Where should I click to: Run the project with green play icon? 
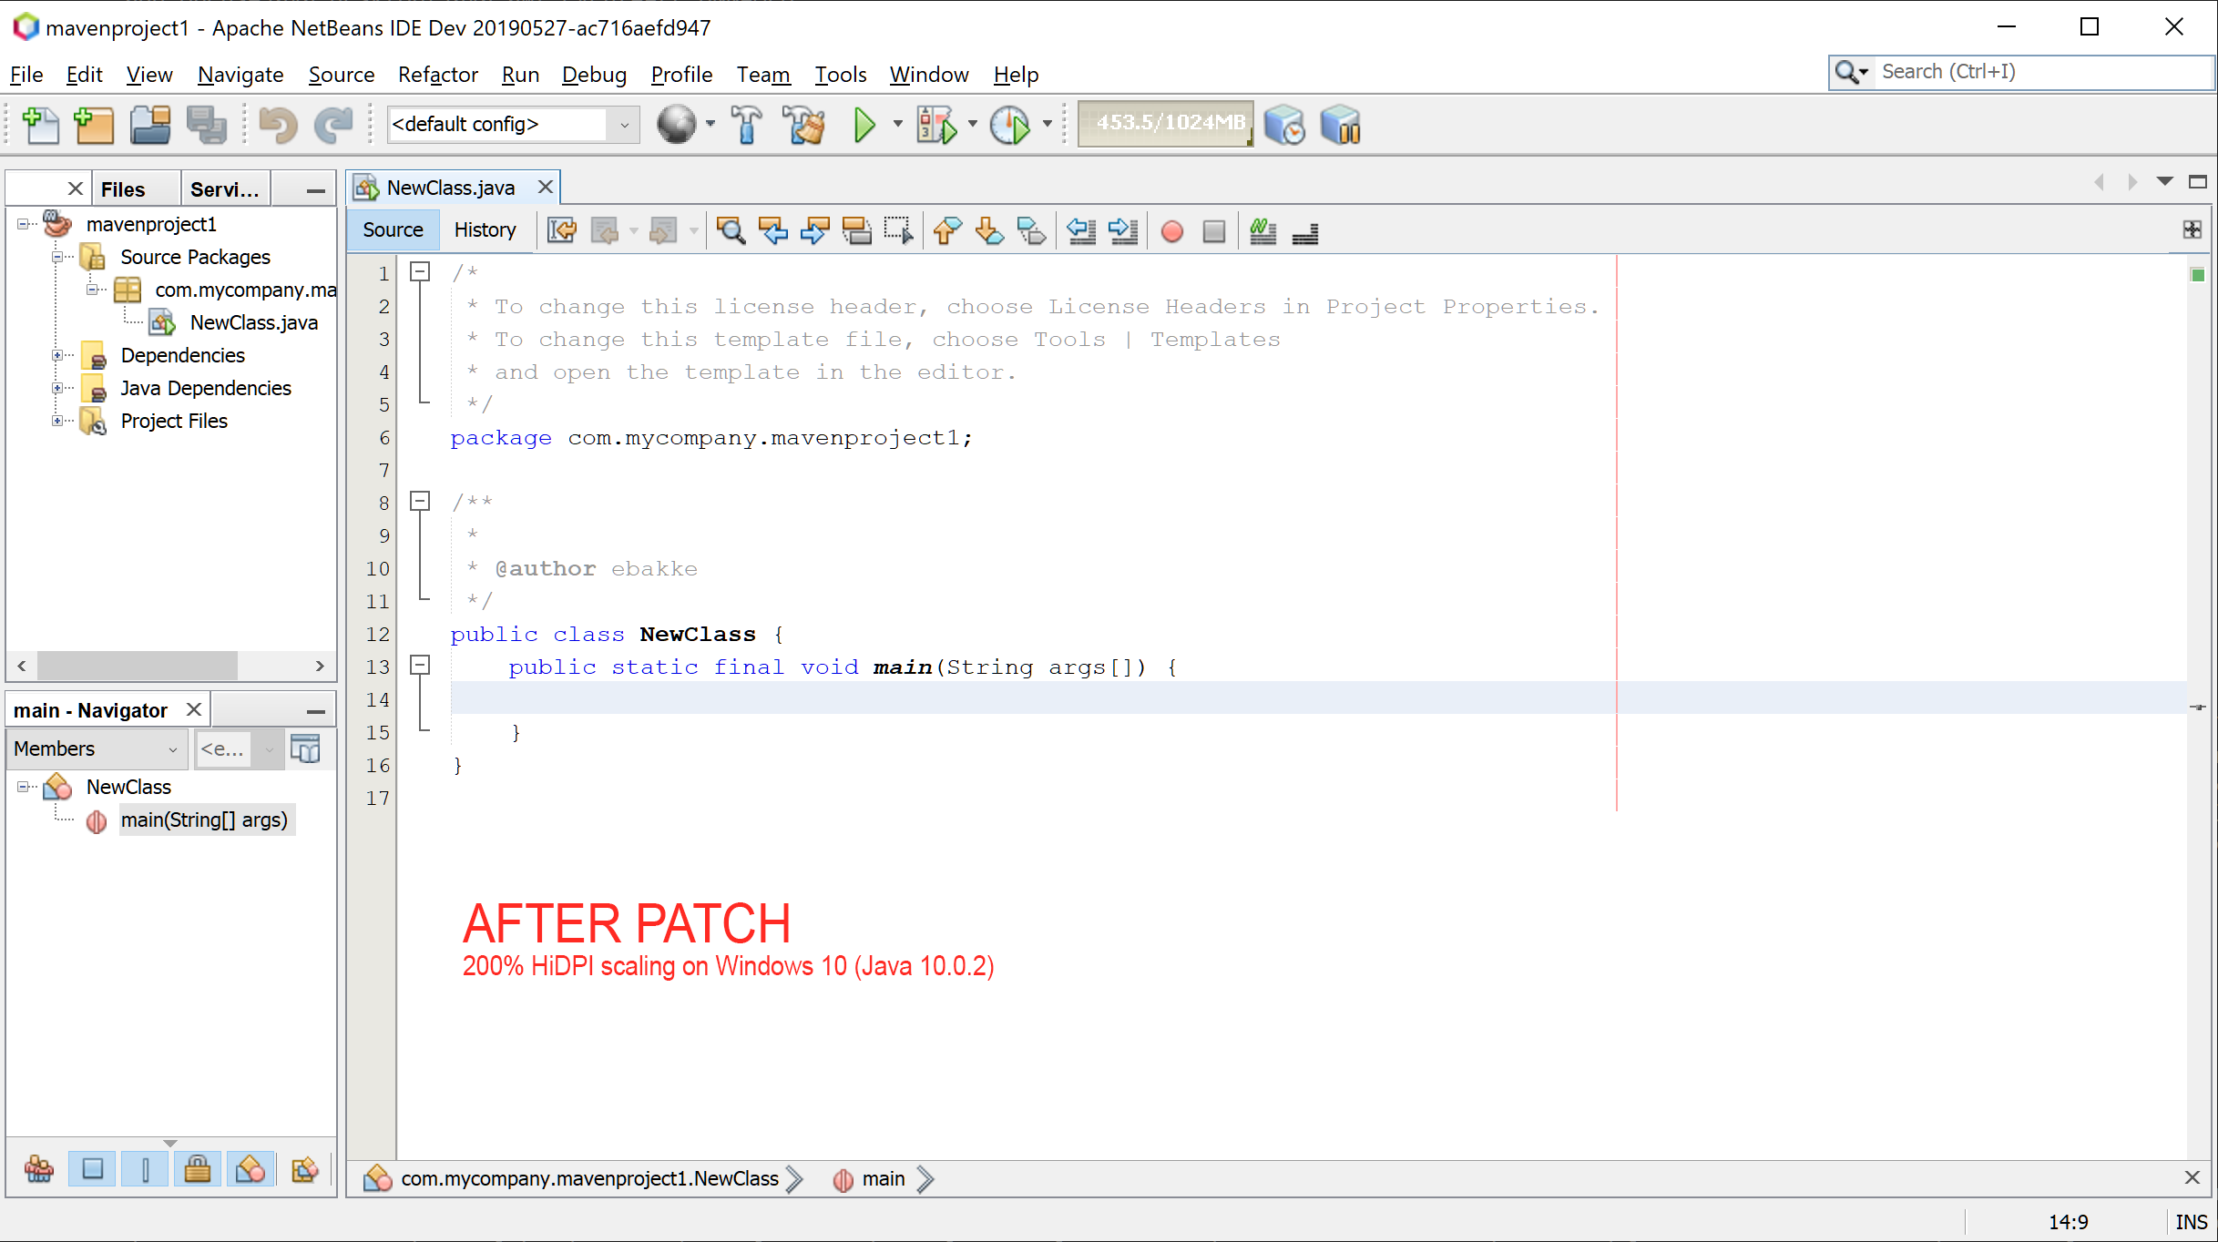pos(864,125)
